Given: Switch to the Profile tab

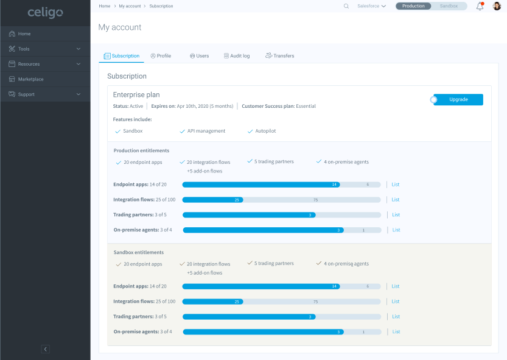Looking at the screenshot, I should click(x=161, y=56).
